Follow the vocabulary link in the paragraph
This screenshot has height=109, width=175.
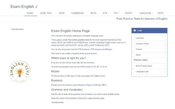coord(89,94)
